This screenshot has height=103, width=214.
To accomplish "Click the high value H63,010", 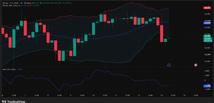I will (43, 3).
